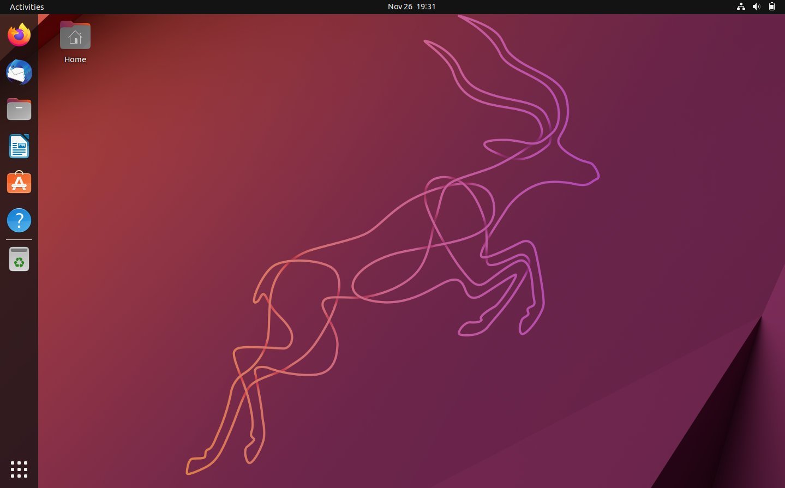Open the Ubuntu Software center
Screen dimensions: 785x488
[x=19, y=183]
